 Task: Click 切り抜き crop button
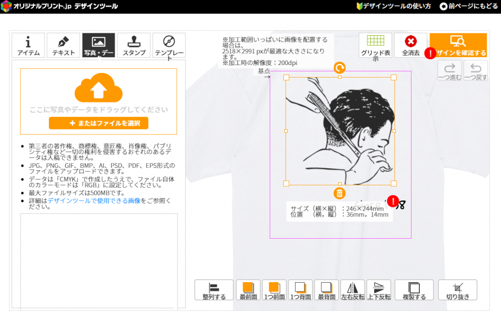(x=458, y=290)
